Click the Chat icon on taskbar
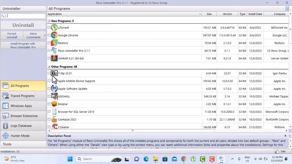 pos(136,159)
